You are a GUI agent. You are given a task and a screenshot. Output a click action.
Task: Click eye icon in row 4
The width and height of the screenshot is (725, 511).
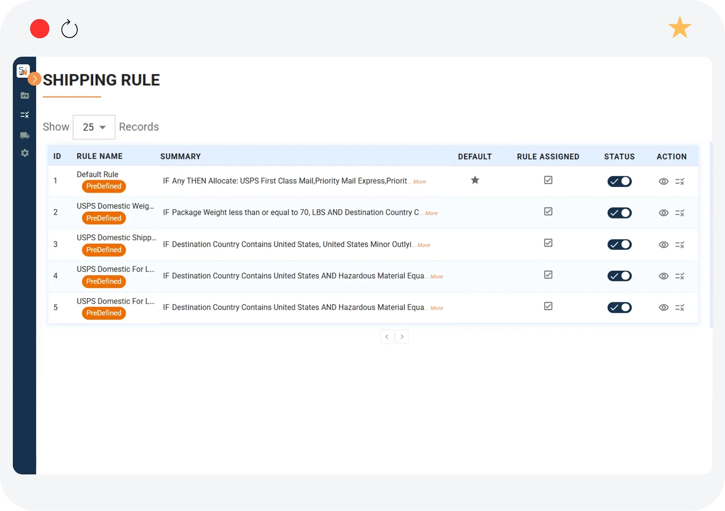coord(663,276)
